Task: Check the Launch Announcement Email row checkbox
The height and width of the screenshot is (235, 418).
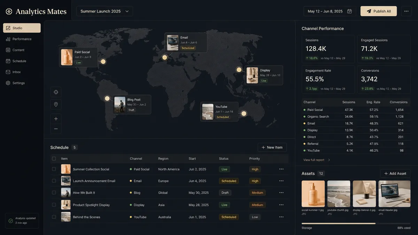Action: (x=54, y=181)
